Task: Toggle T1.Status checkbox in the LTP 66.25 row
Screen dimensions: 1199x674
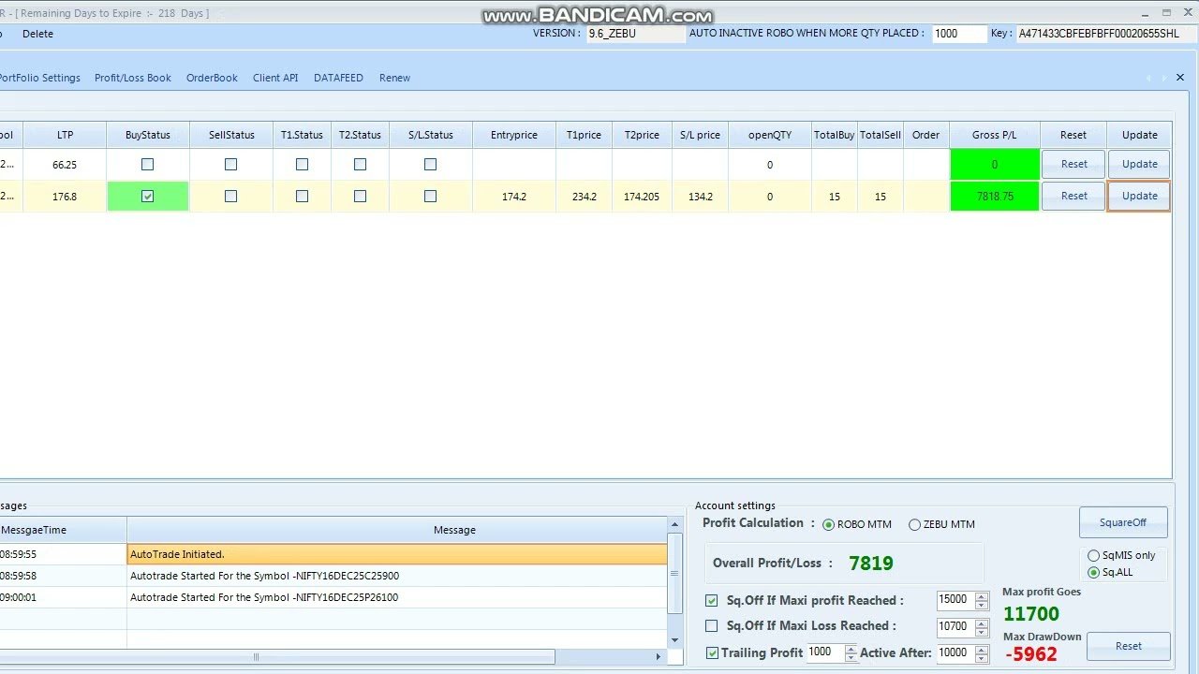Action: [302, 164]
